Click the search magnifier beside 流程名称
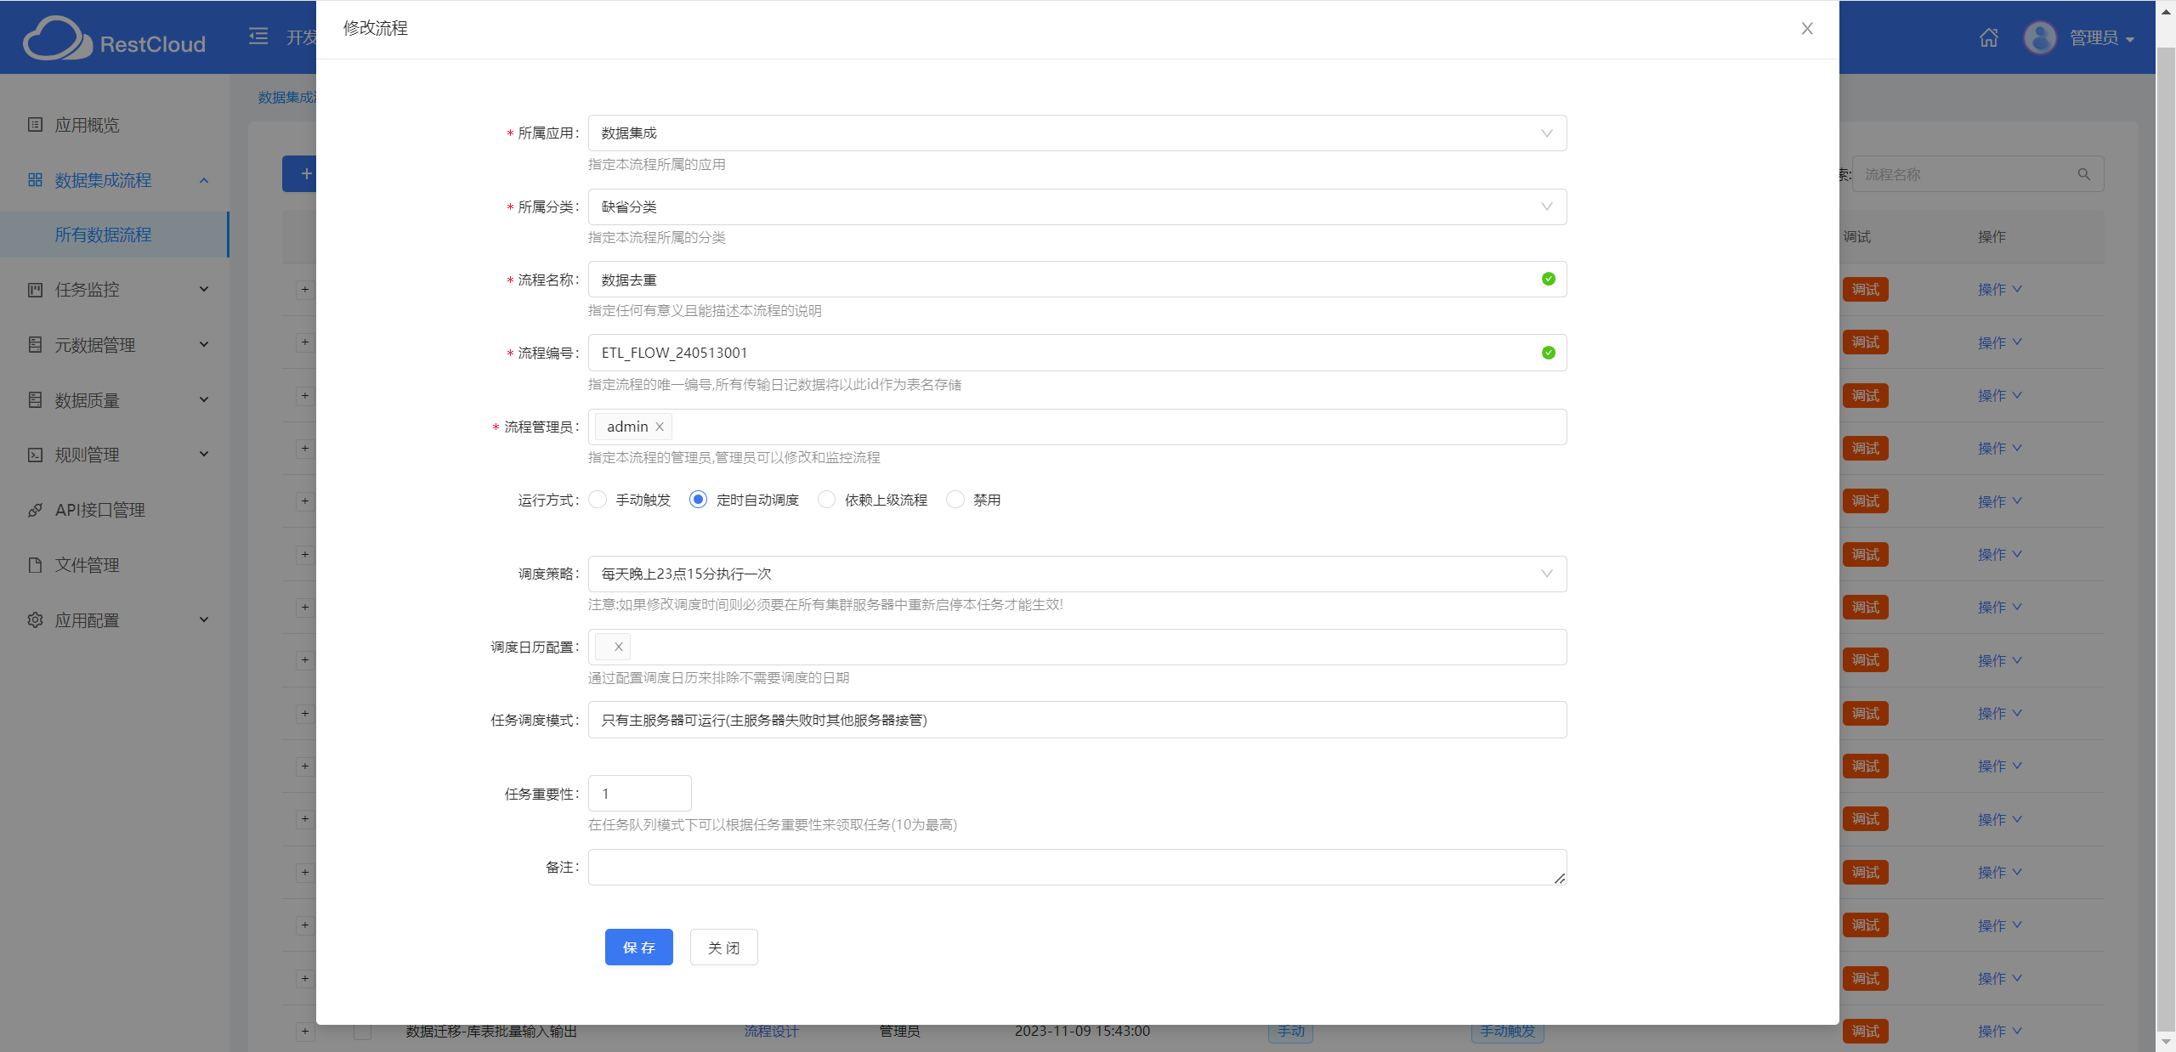This screenshot has height=1052, width=2176. 2084,174
